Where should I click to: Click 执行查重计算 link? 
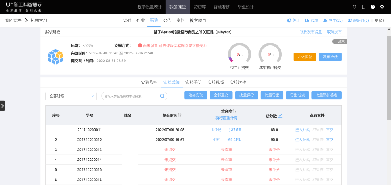point(226,118)
